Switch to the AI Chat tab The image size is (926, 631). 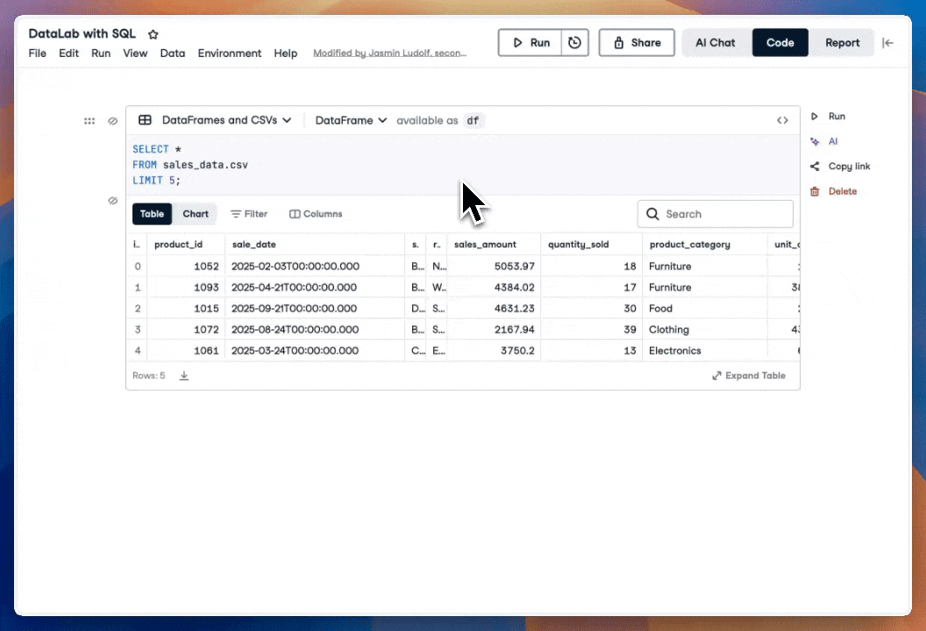tap(716, 42)
